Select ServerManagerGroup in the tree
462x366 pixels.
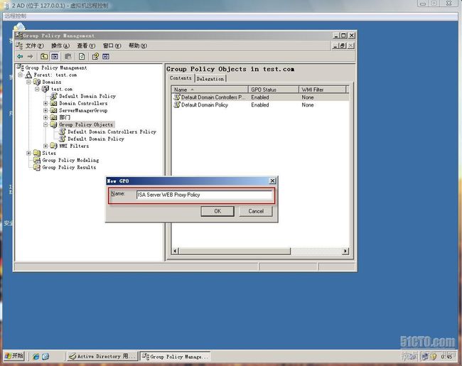coord(83,110)
